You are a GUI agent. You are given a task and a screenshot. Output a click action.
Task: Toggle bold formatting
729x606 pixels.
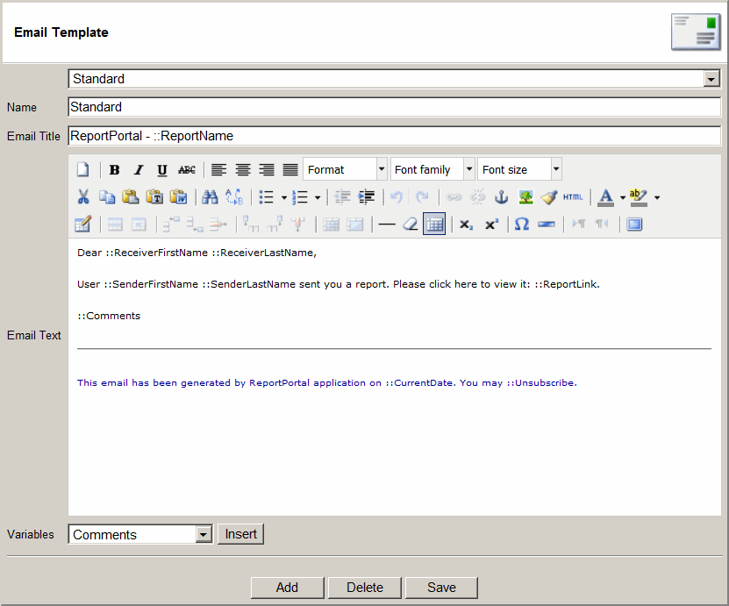tap(114, 169)
